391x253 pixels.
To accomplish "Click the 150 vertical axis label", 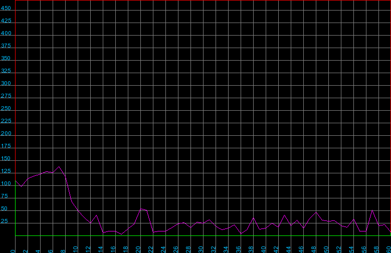I will [x=6, y=158].
